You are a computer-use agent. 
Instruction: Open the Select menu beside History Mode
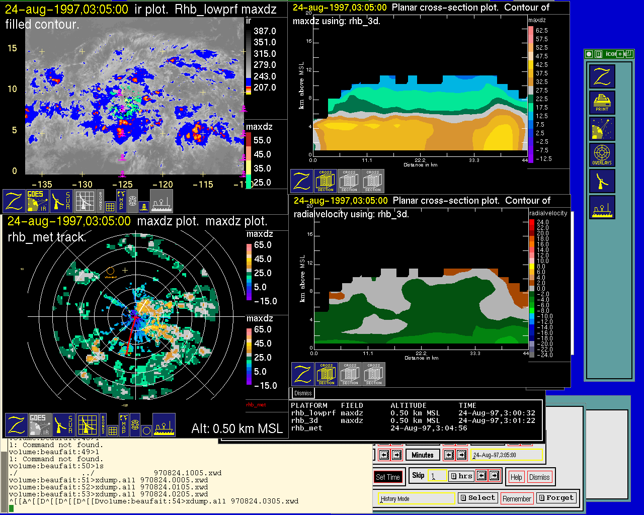(x=477, y=498)
